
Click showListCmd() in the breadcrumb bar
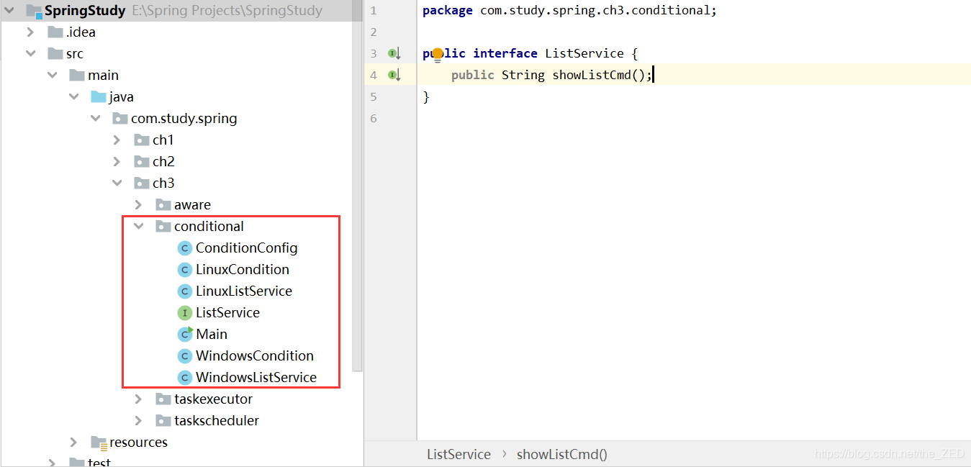tap(561, 454)
